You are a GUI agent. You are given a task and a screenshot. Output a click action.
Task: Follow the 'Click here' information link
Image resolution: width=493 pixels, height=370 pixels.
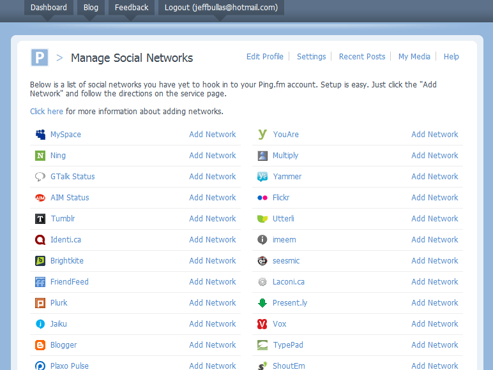(x=47, y=112)
